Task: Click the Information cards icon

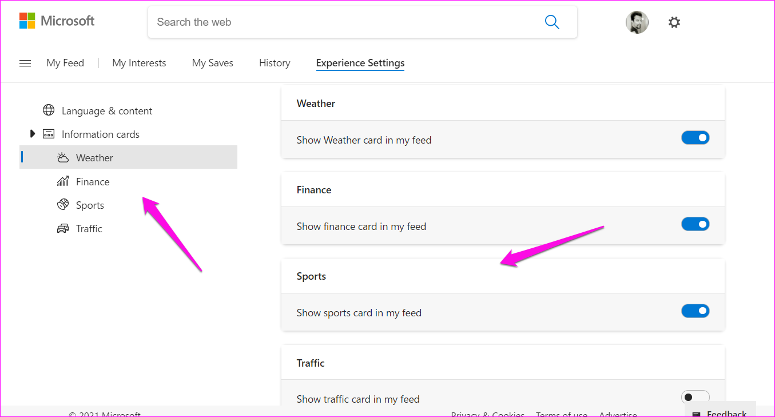Action: point(49,133)
